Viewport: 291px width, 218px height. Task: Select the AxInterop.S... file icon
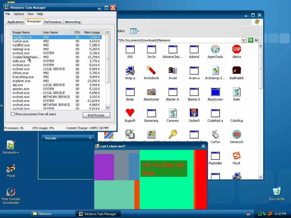pos(215,71)
